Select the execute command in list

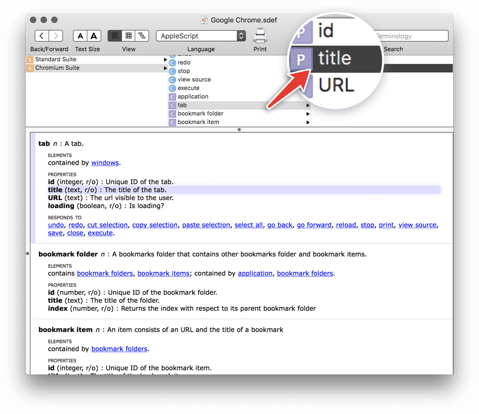188,88
